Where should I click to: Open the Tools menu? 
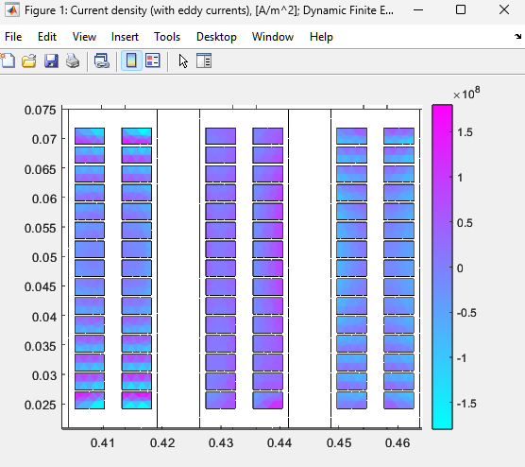(167, 37)
